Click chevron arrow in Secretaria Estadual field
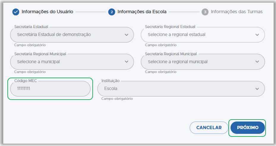This screenshot has height=146, width=276. 127,35
